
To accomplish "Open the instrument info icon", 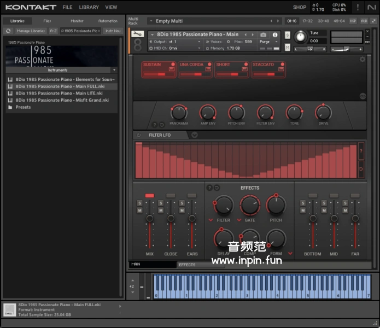I will coord(275,34).
